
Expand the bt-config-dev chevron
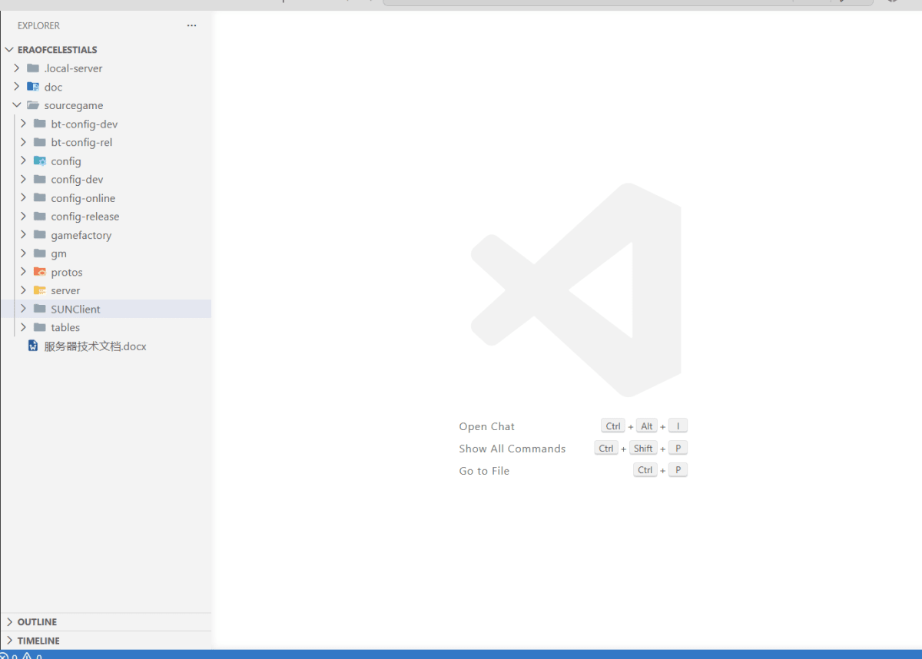pos(23,124)
